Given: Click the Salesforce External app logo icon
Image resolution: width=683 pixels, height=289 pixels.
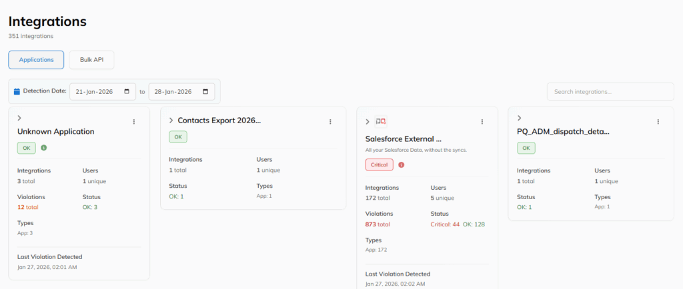Looking at the screenshot, I should tap(381, 122).
